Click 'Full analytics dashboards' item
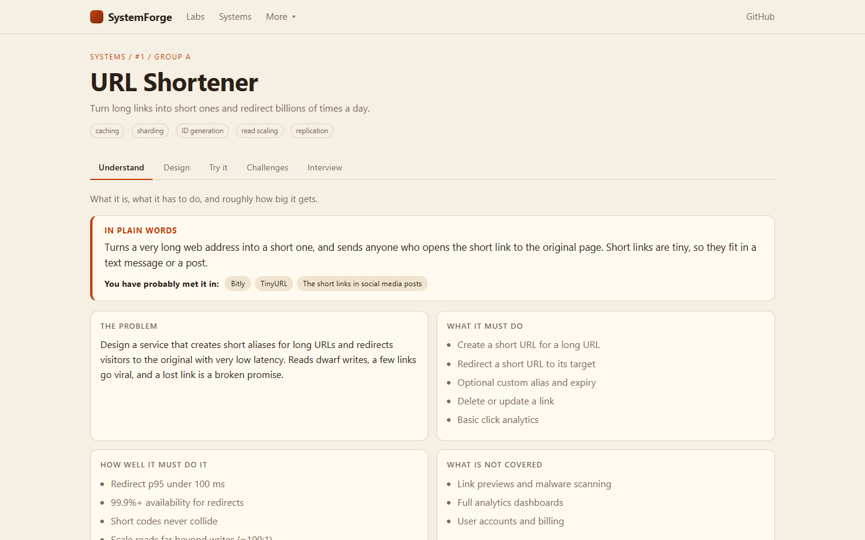This screenshot has width=865, height=540. tap(510, 503)
